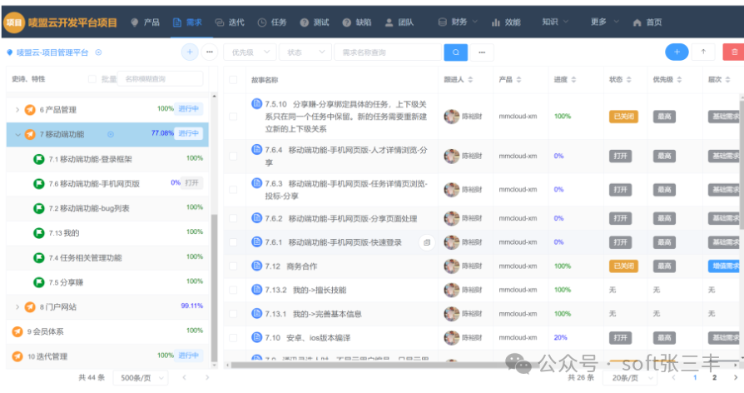
Task: Expand the 6 产品管理 tree node
Action: [x=17, y=109]
